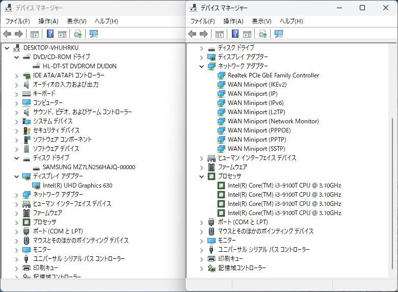The width and height of the screenshot is (398, 292).
Task: Select DESKTOP-VHUHRKU computer icon in left tree
Action: 17,48
